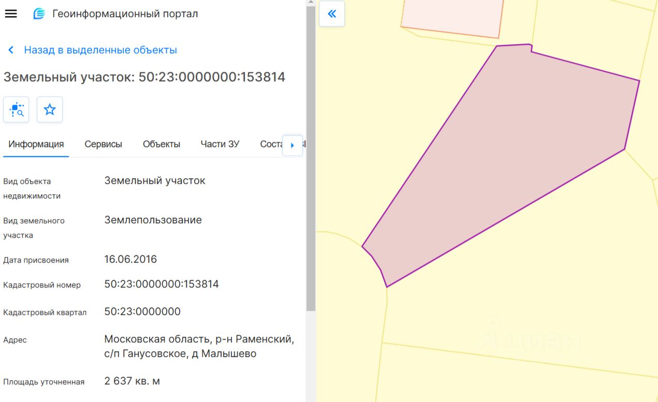Collapse side panel with double chevron button

click(x=332, y=13)
